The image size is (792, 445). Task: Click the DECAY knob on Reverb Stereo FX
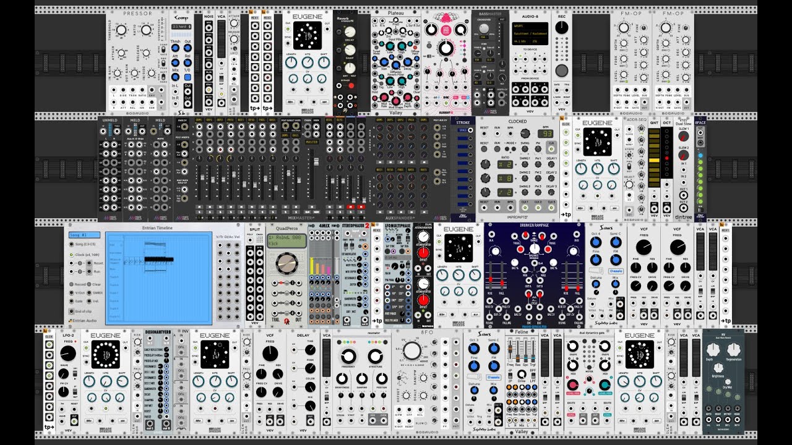coord(351,32)
